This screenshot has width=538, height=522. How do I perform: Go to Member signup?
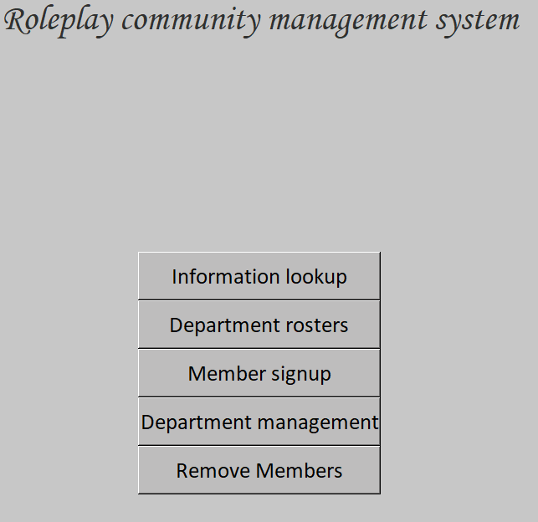pos(259,373)
